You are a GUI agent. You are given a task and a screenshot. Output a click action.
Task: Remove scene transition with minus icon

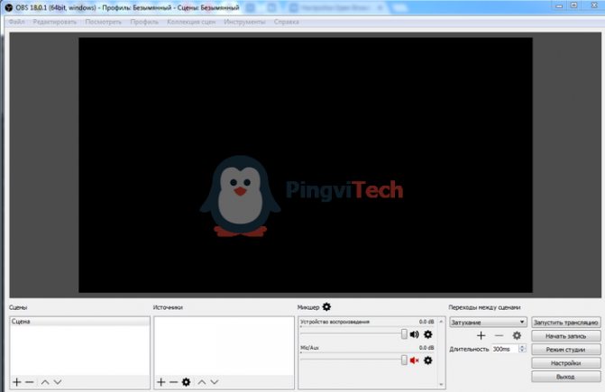499,336
